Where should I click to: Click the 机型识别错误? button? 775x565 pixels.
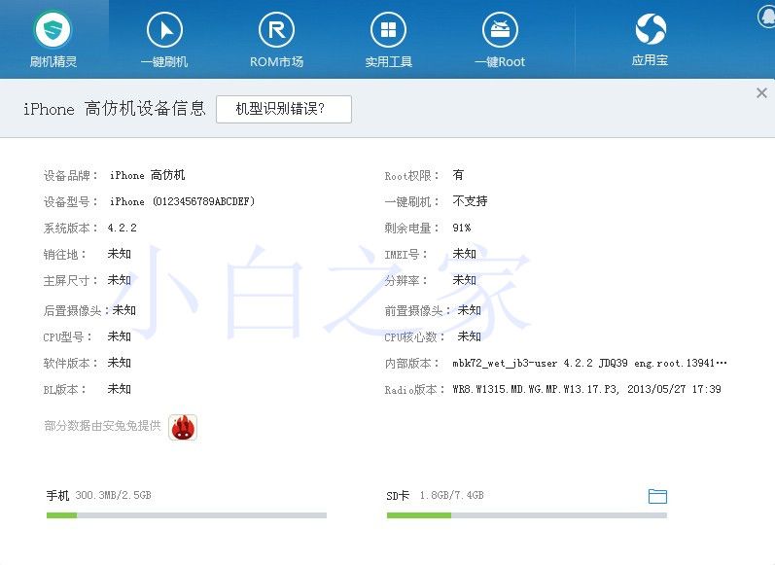coord(284,109)
